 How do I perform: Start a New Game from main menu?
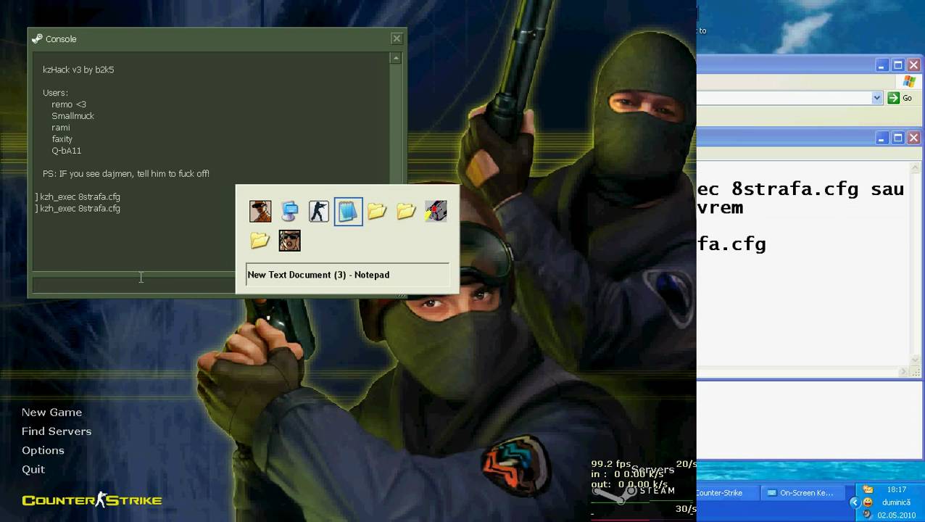pyautogui.click(x=51, y=412)
